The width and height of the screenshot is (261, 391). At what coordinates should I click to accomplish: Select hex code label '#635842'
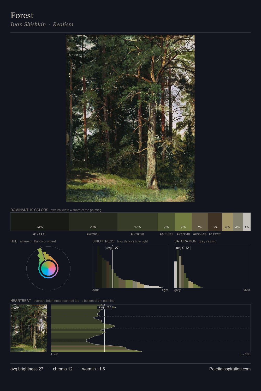tap(200, 234)
